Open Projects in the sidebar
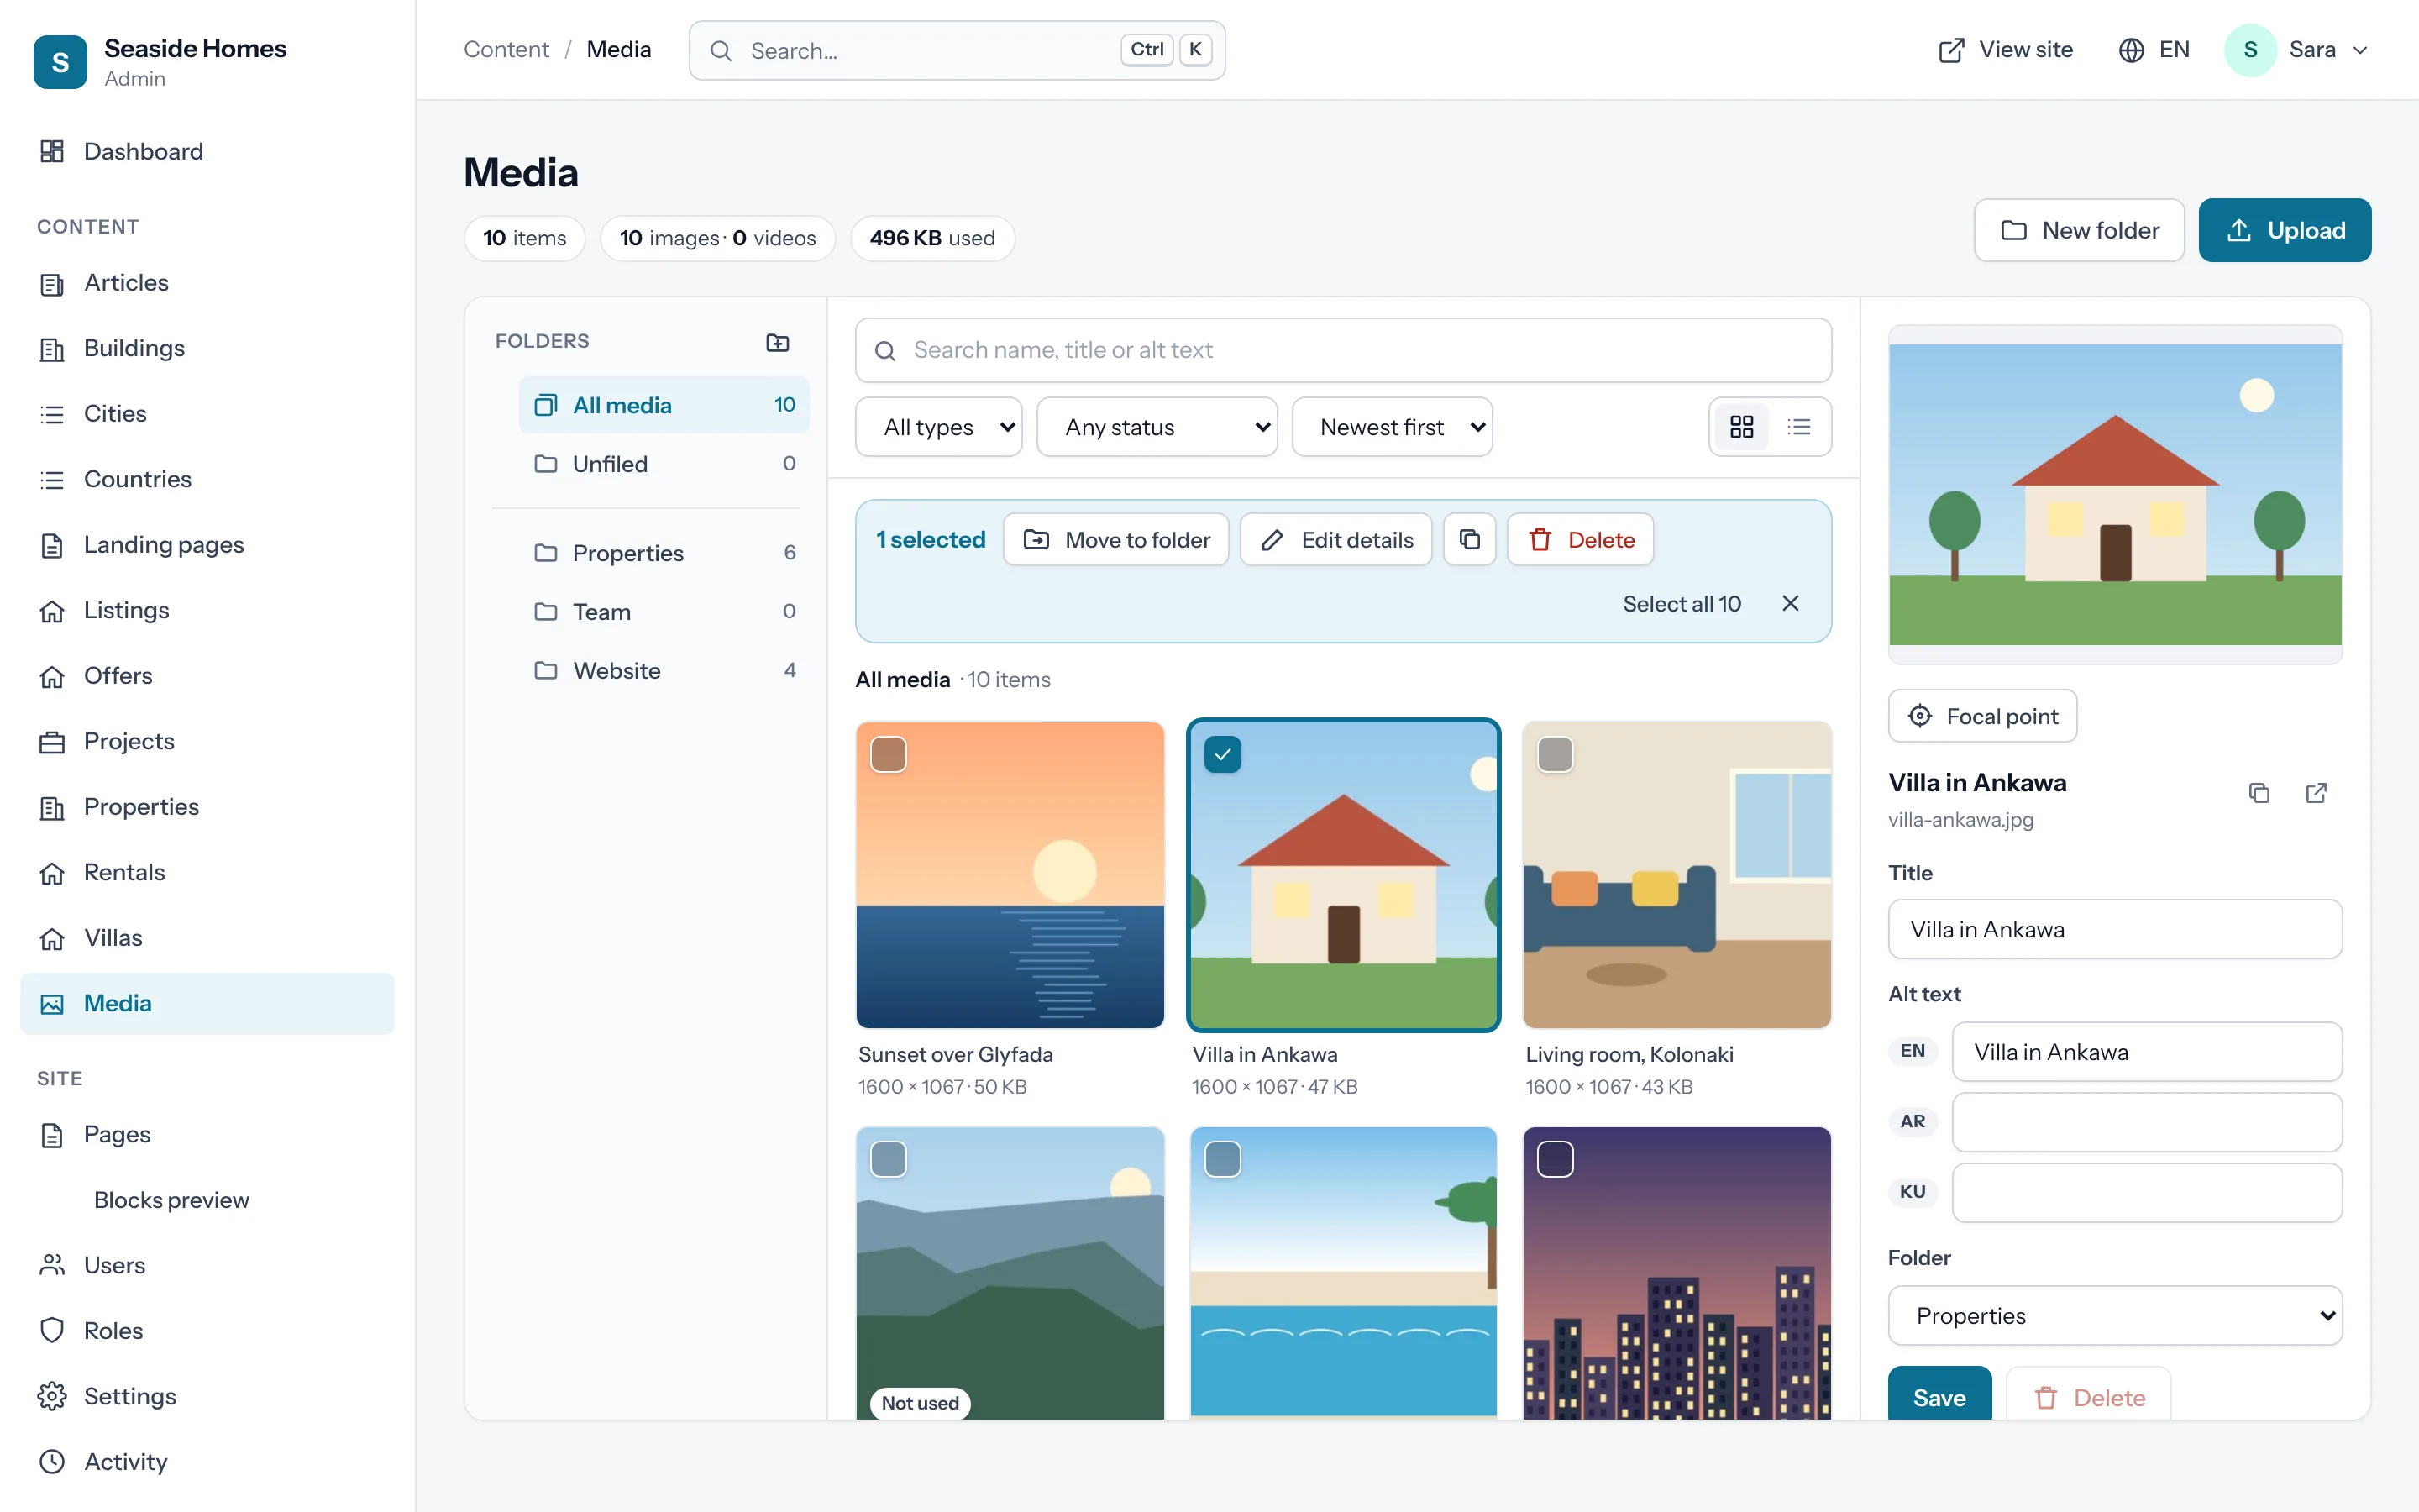The height and width of the screenshot is (1512, 2419). point(207,741)
